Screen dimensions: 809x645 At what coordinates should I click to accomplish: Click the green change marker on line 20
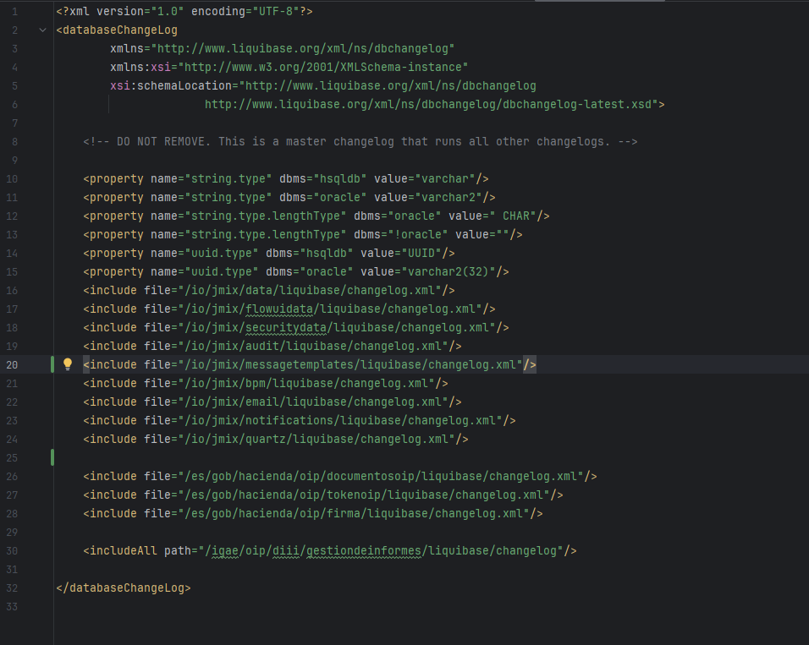tap(52, 364)
